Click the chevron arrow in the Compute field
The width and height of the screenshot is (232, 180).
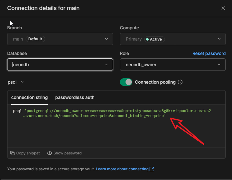pos(219,39)
